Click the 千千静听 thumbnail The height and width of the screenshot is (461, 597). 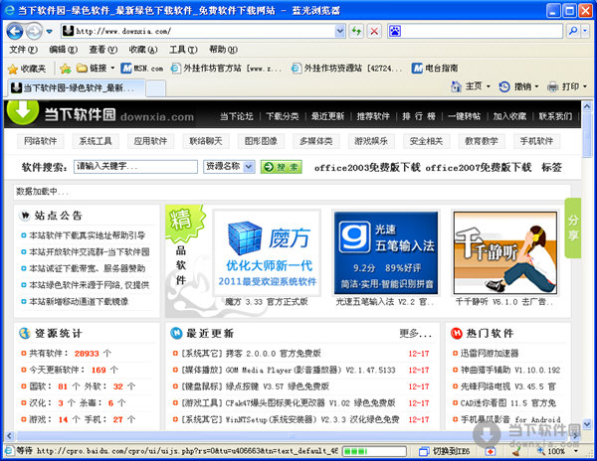coord(505,253)
